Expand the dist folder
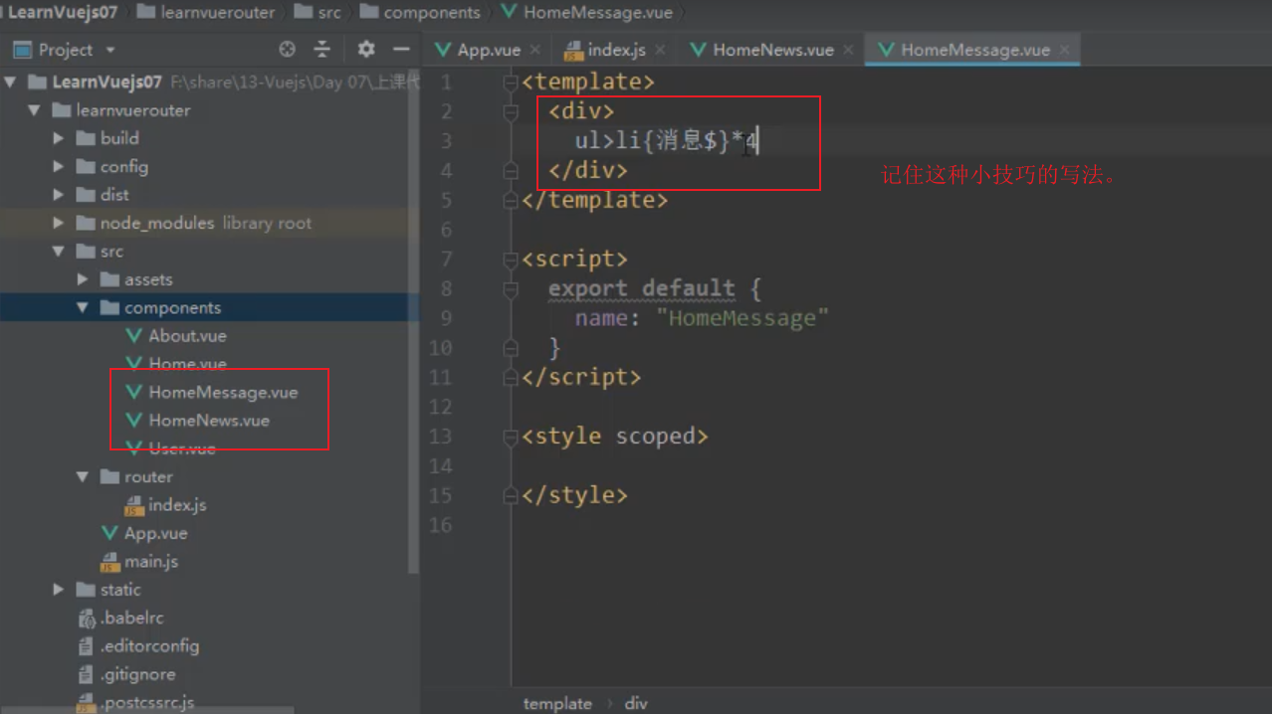The image size is (1272, 714). [x=59, y=195]
